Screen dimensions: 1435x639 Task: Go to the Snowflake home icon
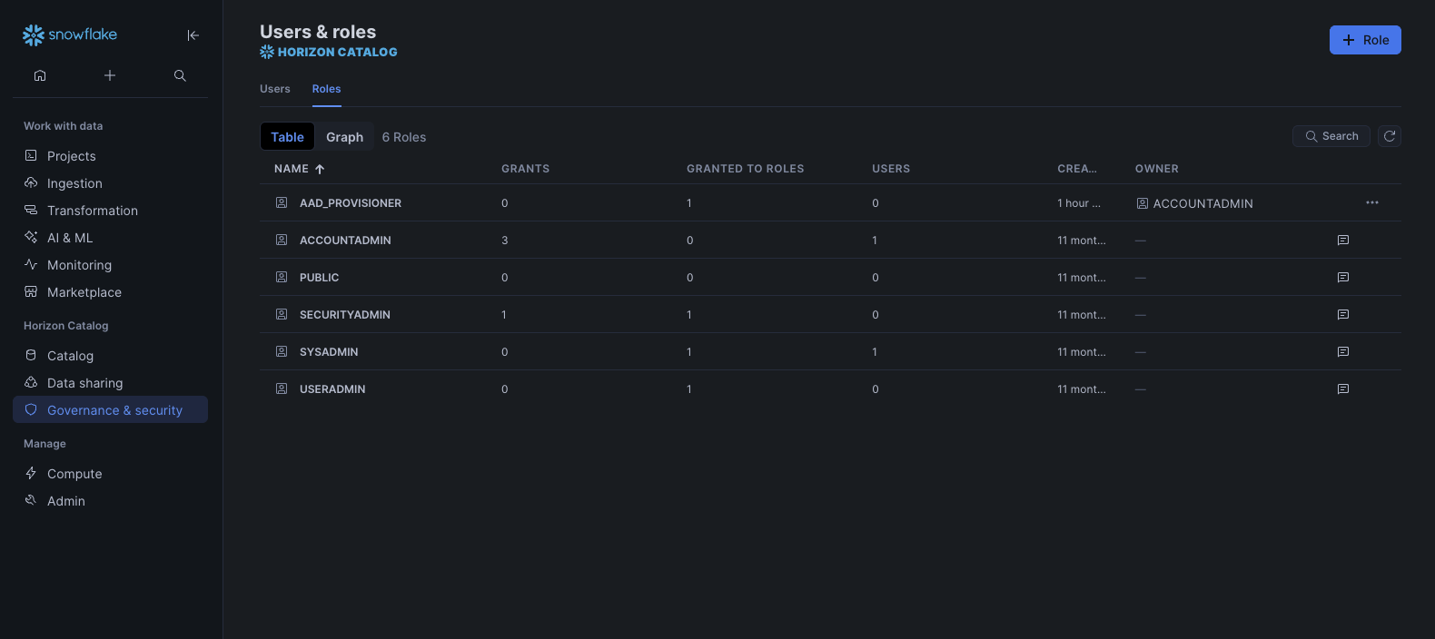[x=40, y=75]
